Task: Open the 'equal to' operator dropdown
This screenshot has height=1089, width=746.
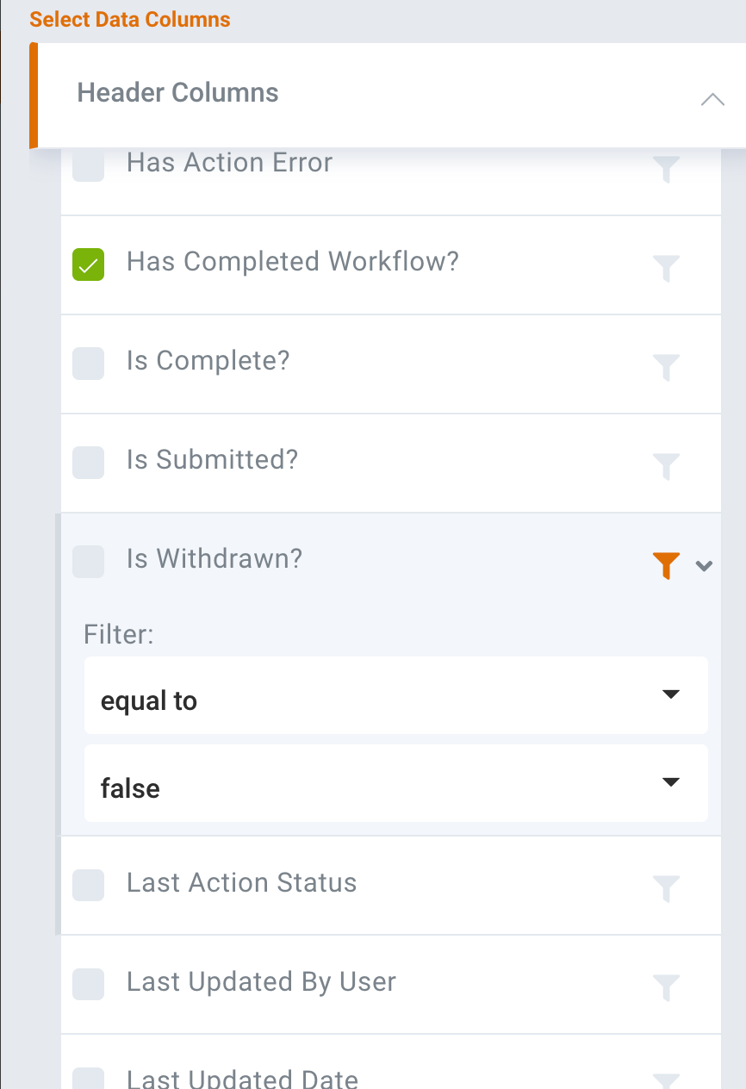Action: point(396,695)
